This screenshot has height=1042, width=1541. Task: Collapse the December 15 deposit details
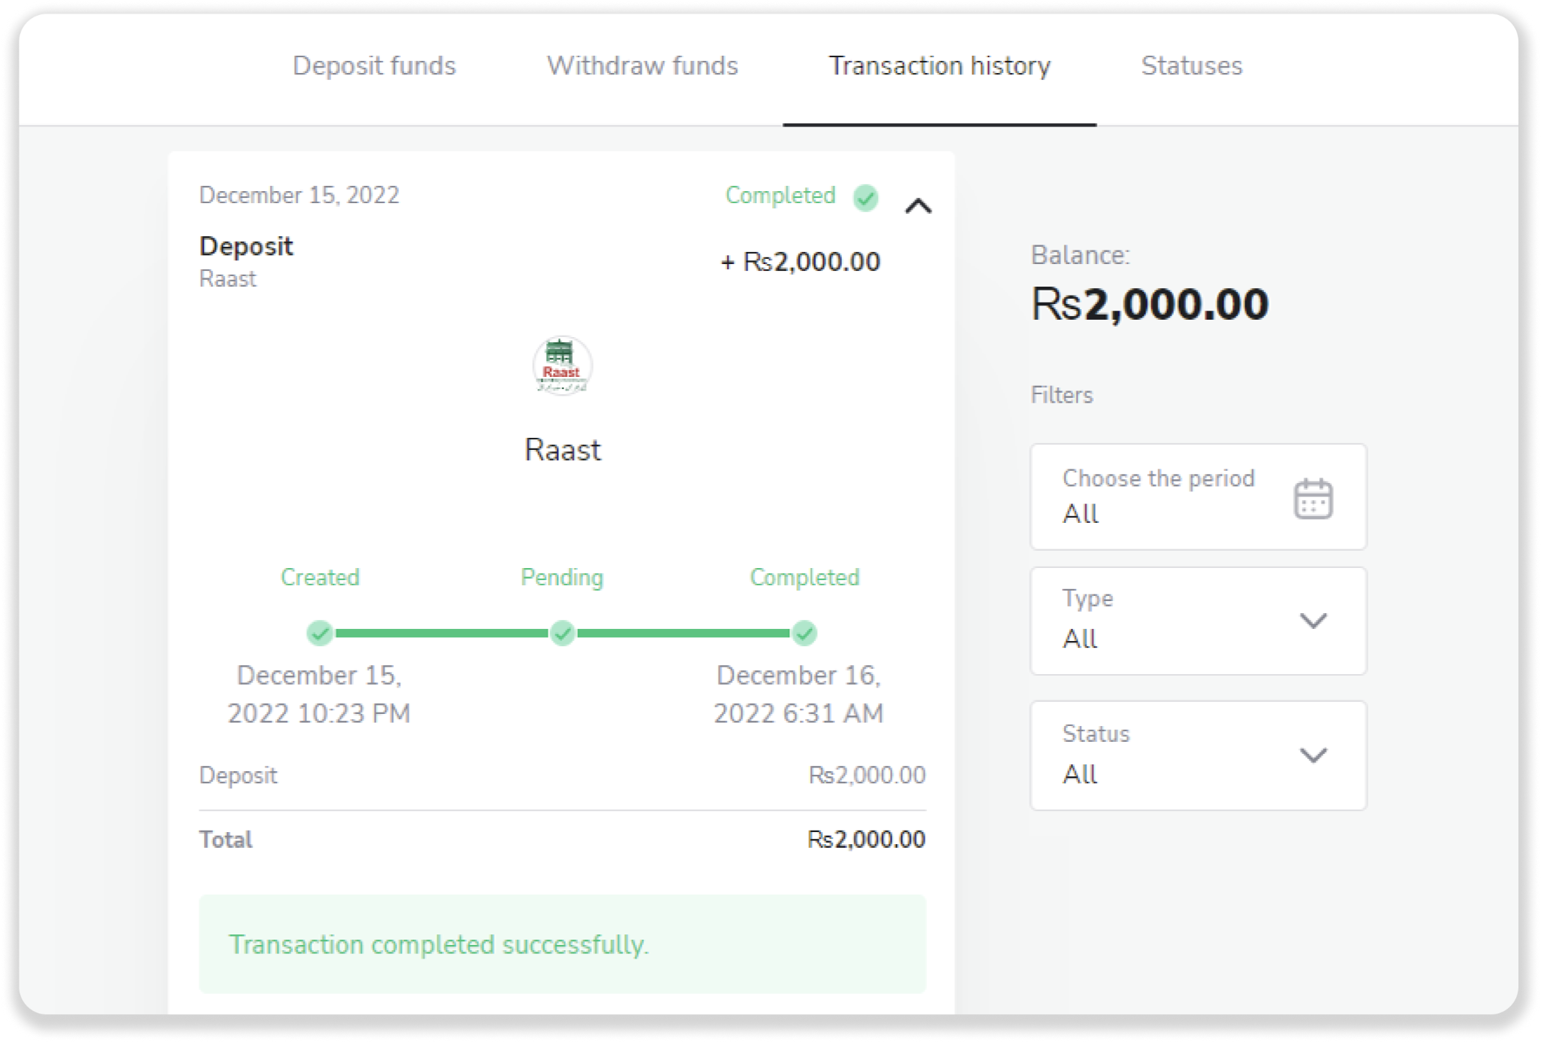pos(918,206)
